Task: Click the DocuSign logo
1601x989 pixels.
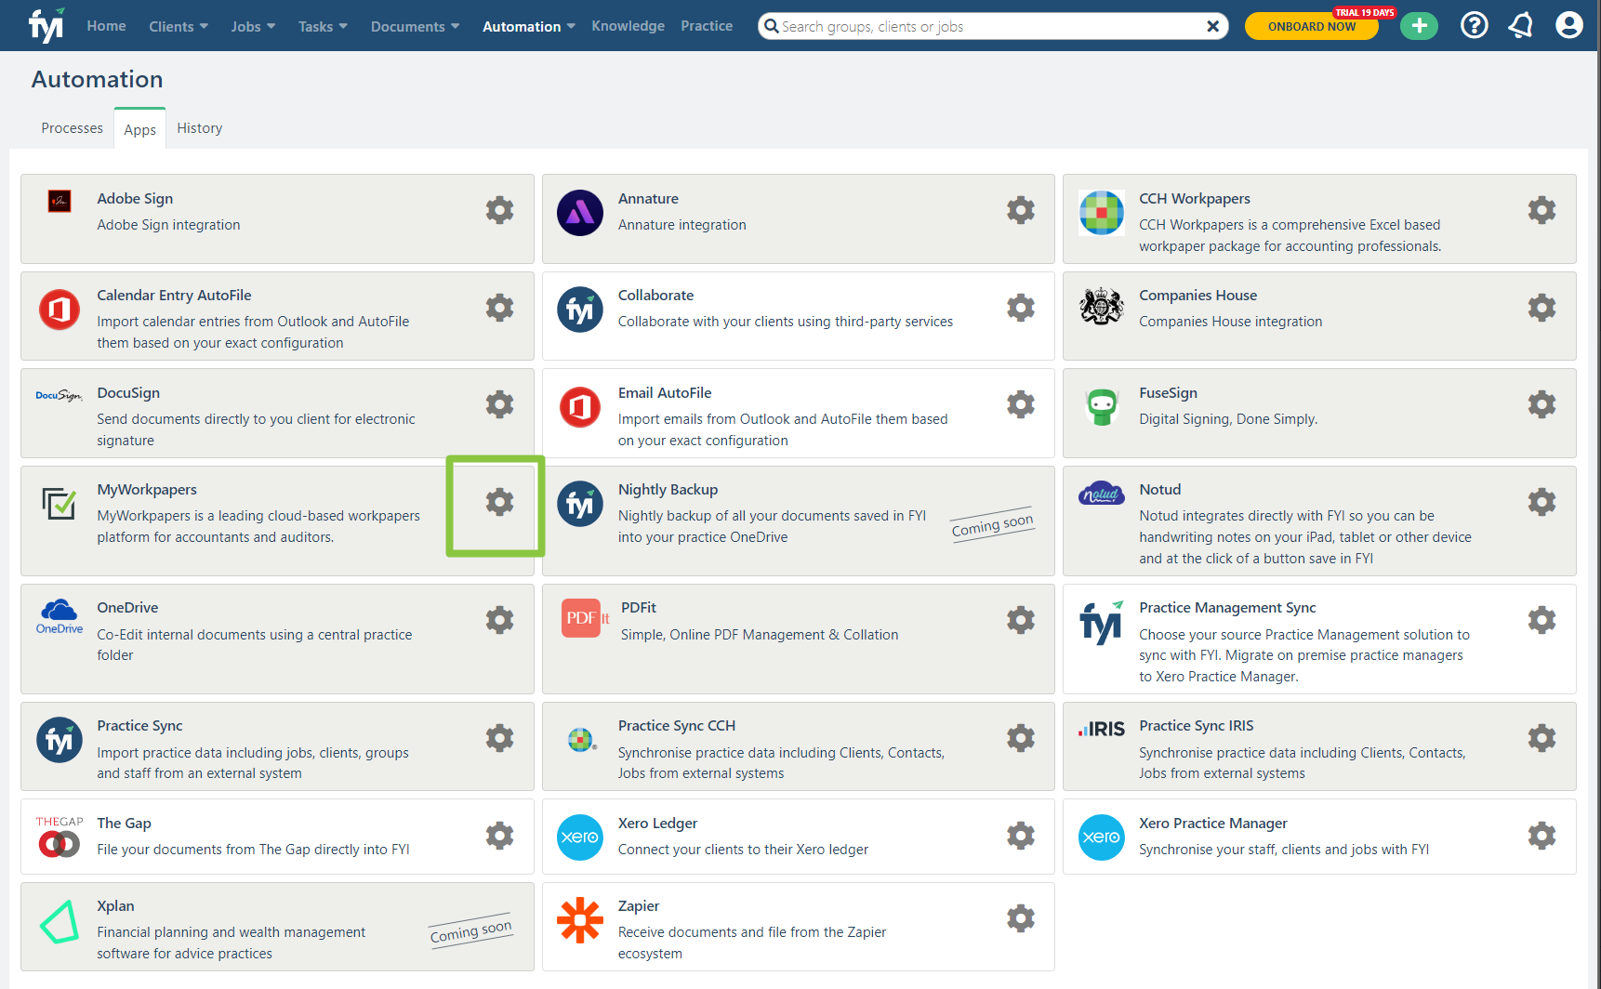Action: [x=59, y=396]
